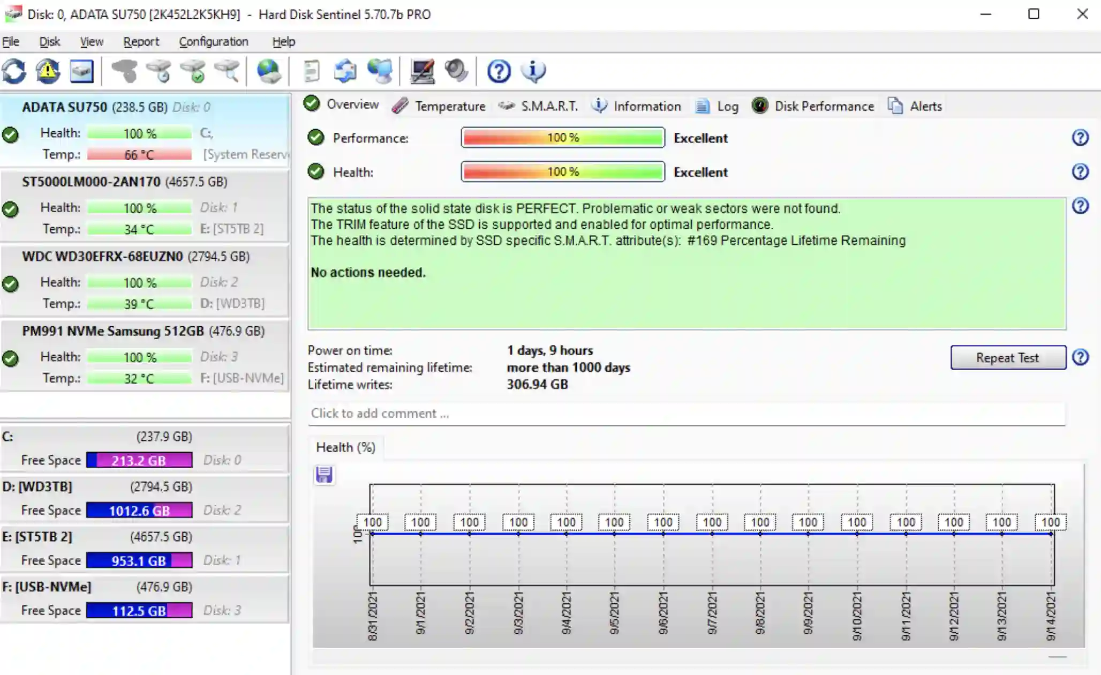Maximize the Hard Disk Sentinel window
This screenshot has height=675, width=1101.
point(1034,14)
